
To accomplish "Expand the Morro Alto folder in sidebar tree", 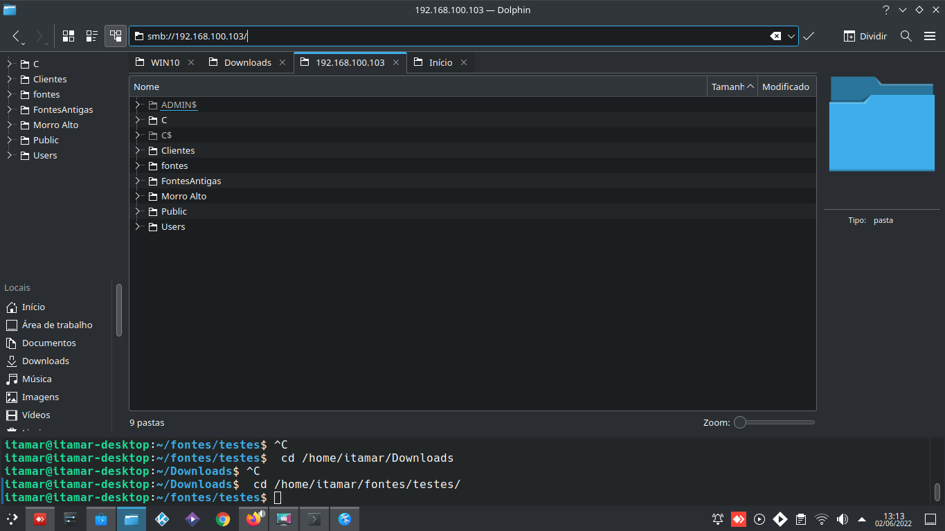I will point(10,125).
